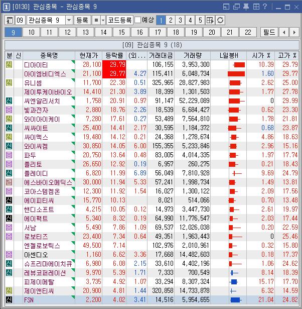Open the column layout icon after page 5
302x309 pixels.
[x=210, y=20]
